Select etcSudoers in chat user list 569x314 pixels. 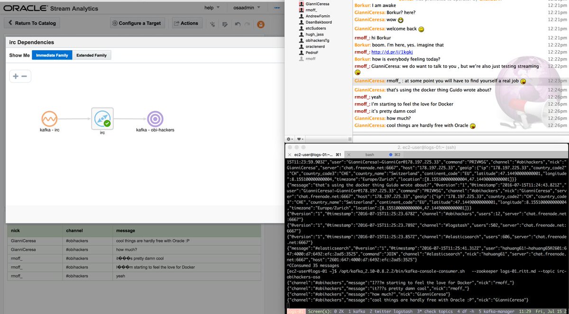(x=313, y=28)
